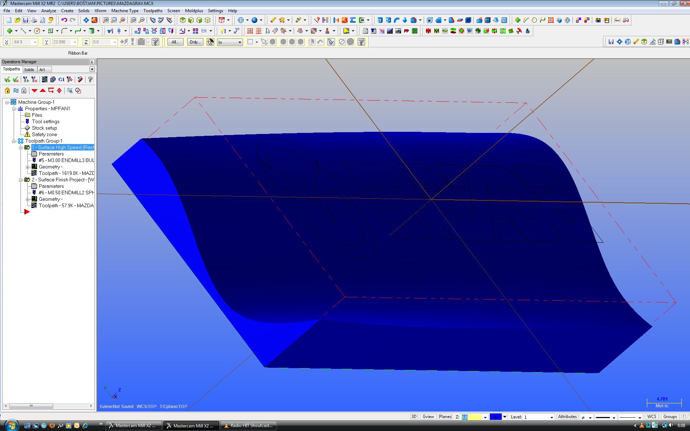Toggle posting ghost icon for operations
Viewport: 690px width, 431px height.
point(24,91)
